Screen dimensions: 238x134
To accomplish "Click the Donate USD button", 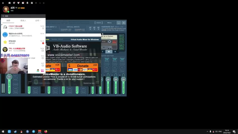I will tap(83, 68).
